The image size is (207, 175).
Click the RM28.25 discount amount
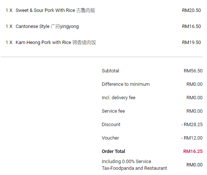point(192,125)
